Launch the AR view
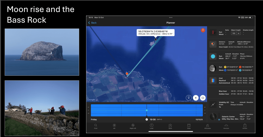 (x=114, y=126)
